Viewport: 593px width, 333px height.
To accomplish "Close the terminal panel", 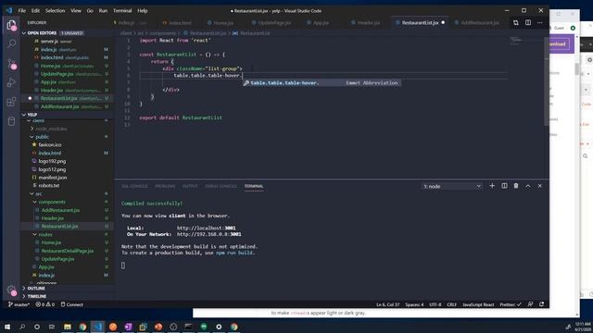I will click(539, 186).
